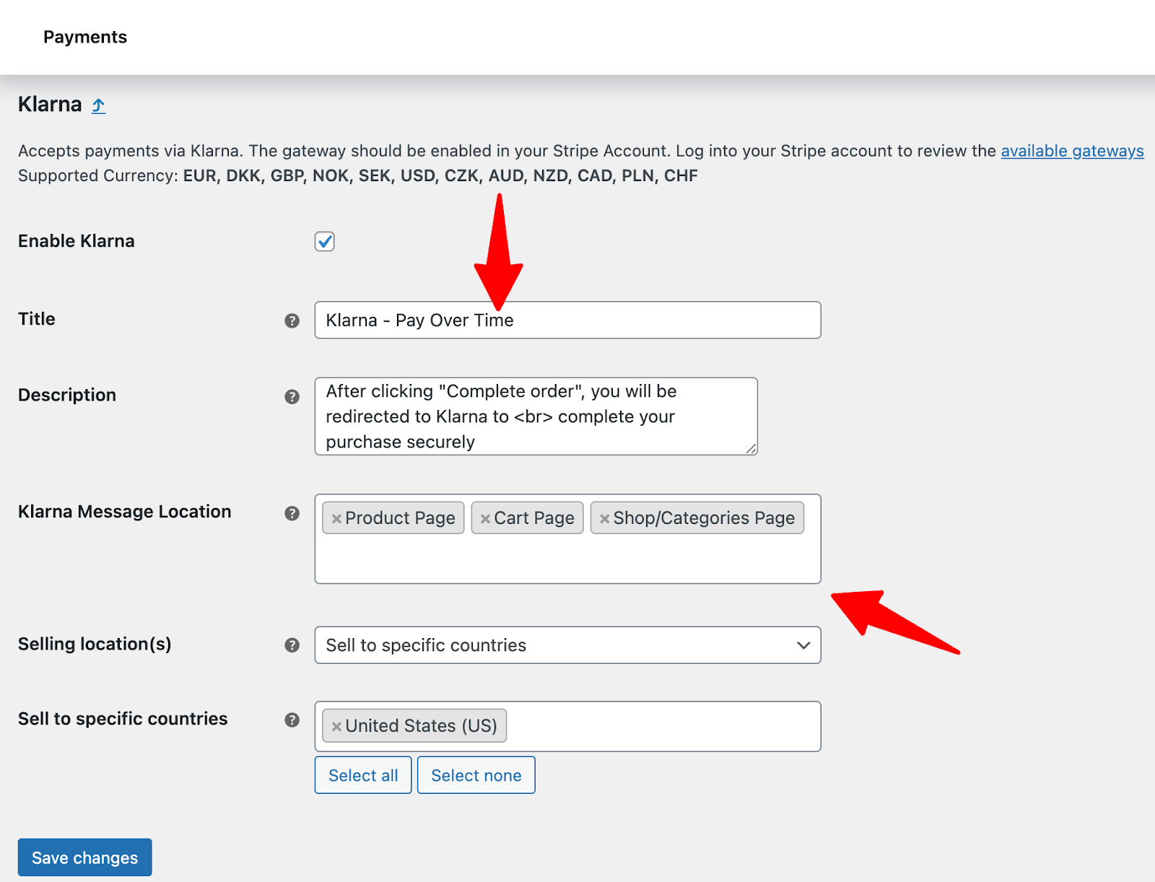Click the Payments header title
Image resolution: width=1155 pixels, height=882 pixels.
[85, 37]
